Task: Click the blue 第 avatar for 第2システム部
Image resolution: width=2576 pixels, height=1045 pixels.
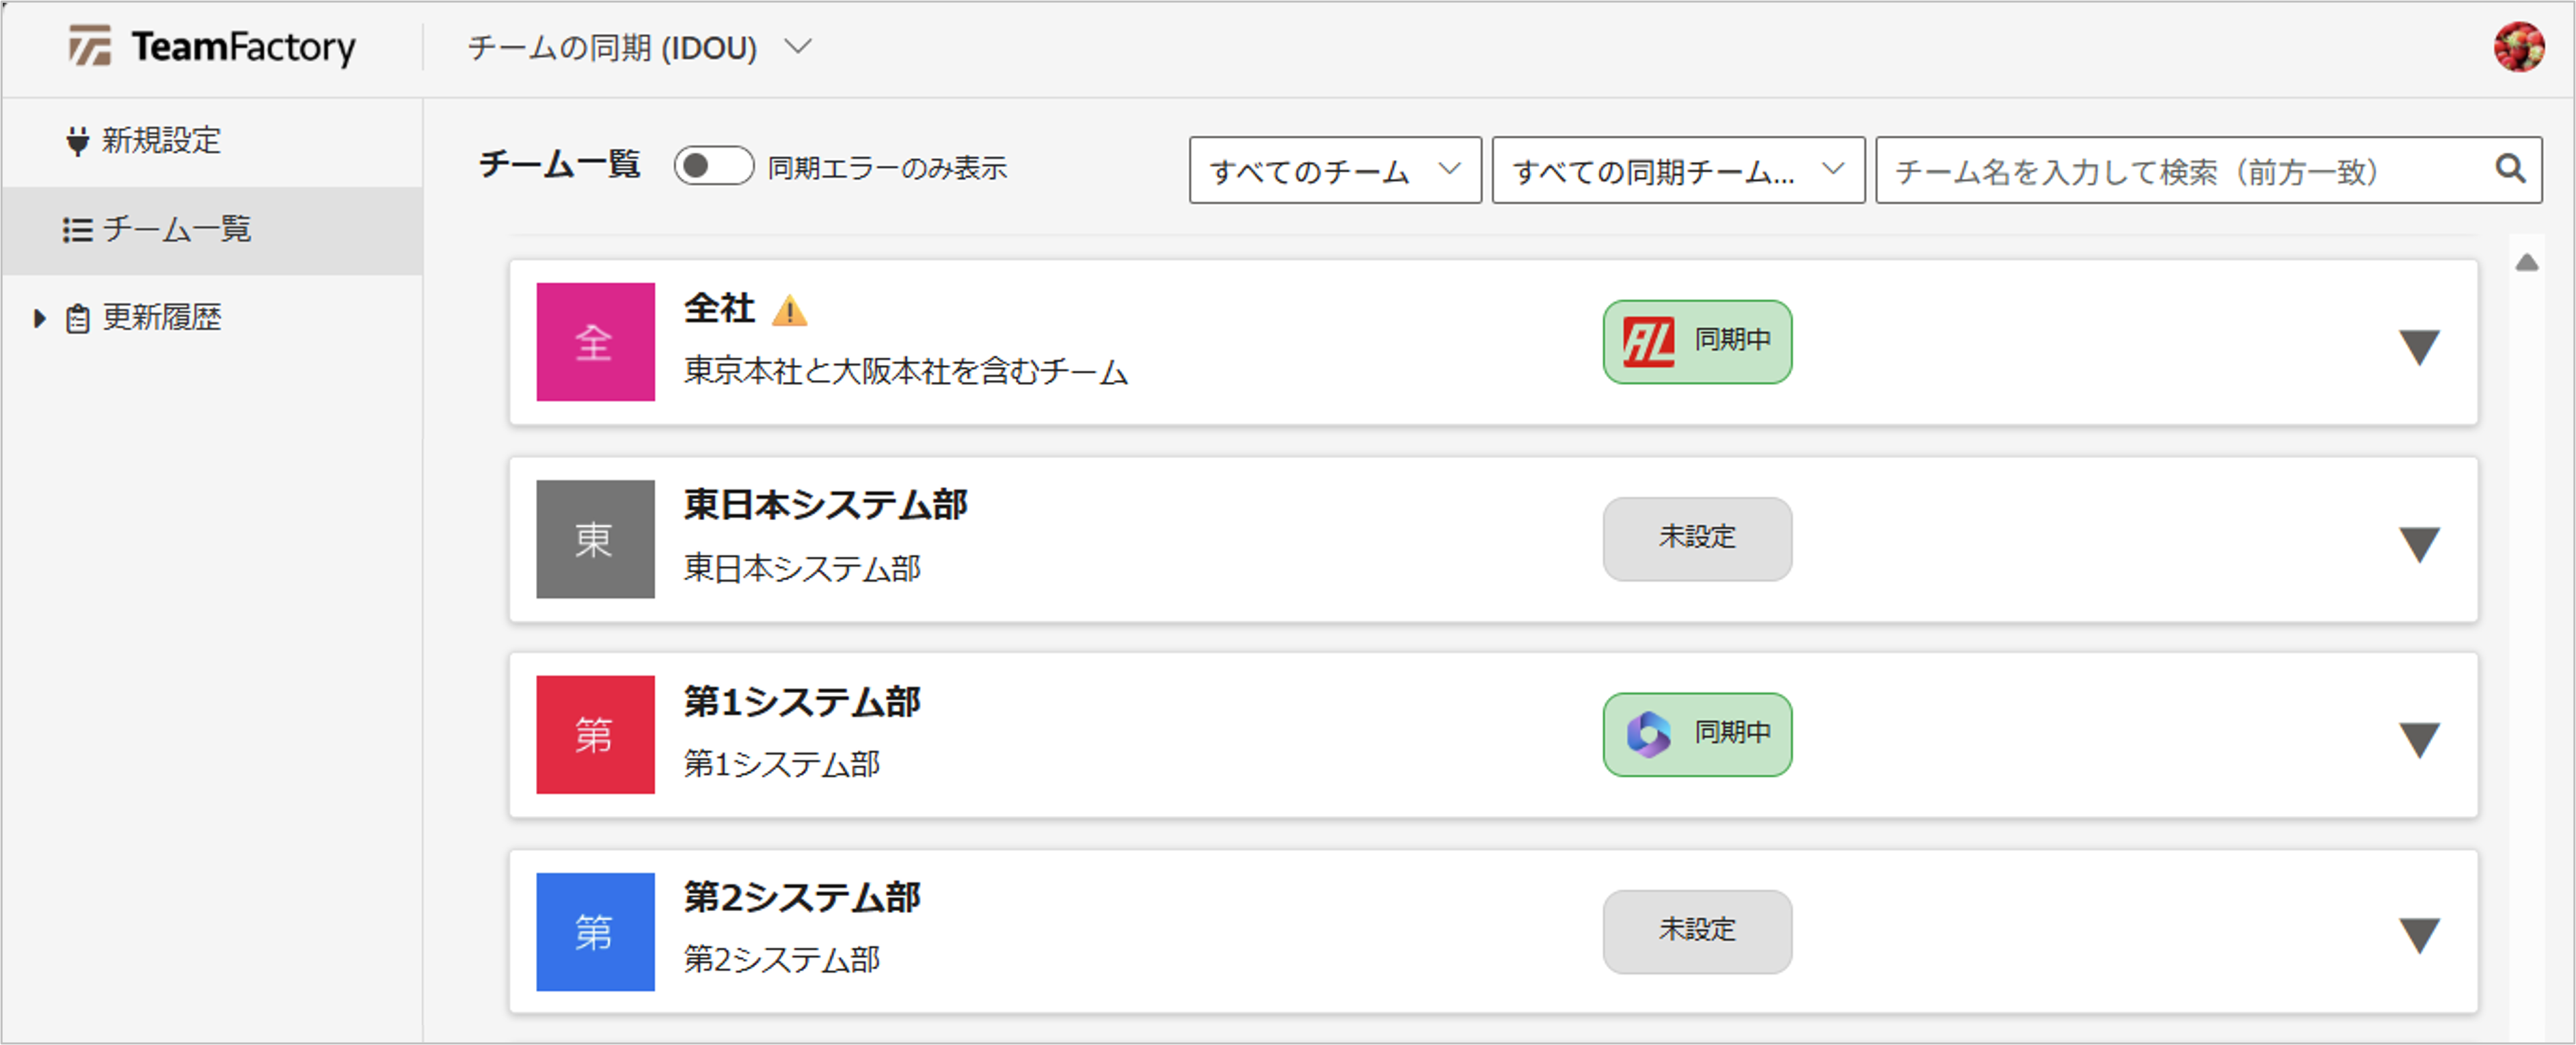Action: [595, 932]
